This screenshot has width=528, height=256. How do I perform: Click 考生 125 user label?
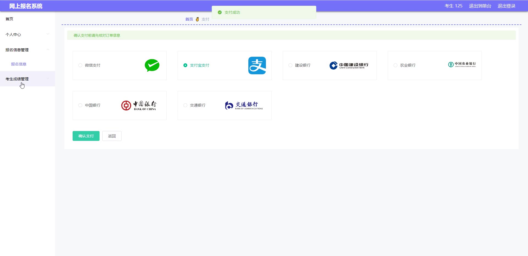click(453, 6)
